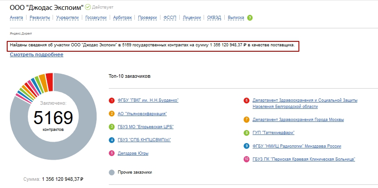378x188 pixels.
Task: Switch to the Учредители tab
Action: pyautogui.click(x=67, y=18)
